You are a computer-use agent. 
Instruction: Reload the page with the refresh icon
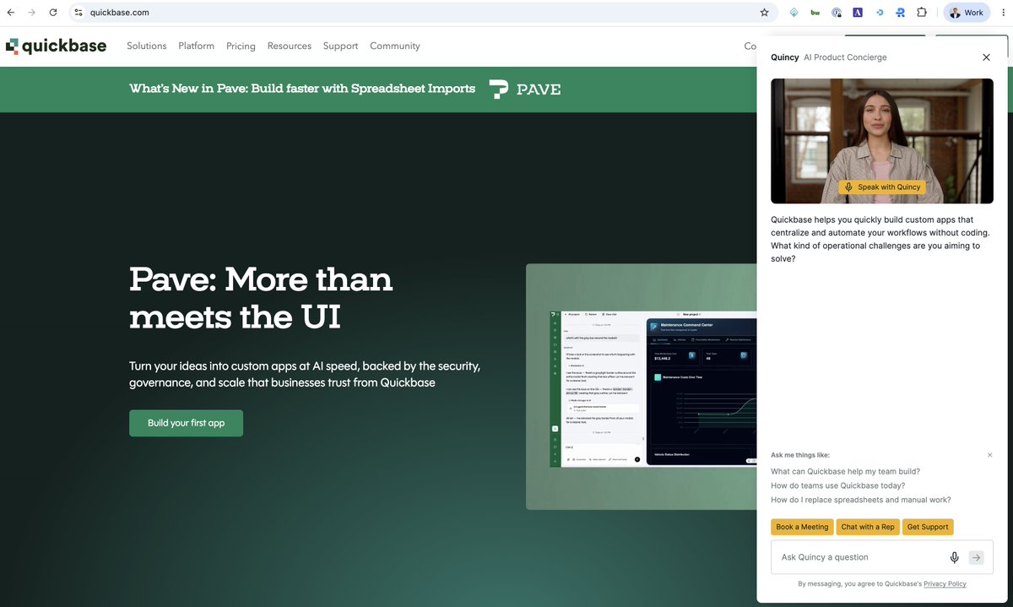[53, 13]
